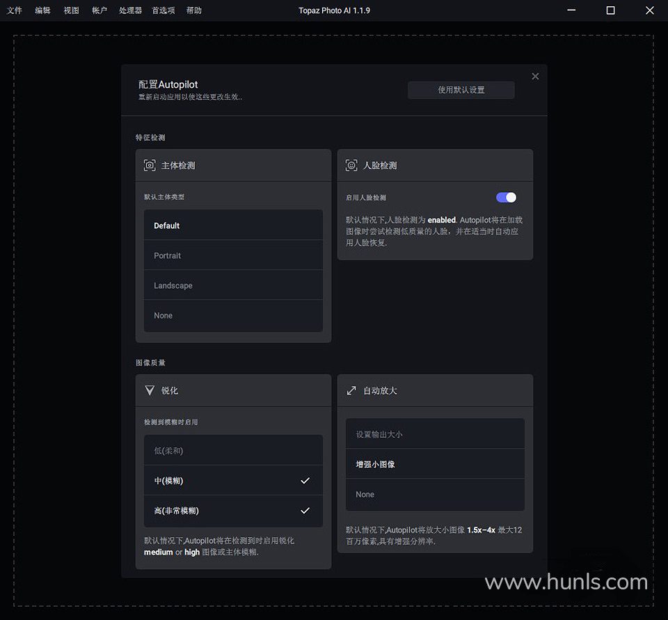The width and height of the screenshot is (668, 620).
Task: Click the 主体检测 camera icon
Action: [x=150, y=166]
